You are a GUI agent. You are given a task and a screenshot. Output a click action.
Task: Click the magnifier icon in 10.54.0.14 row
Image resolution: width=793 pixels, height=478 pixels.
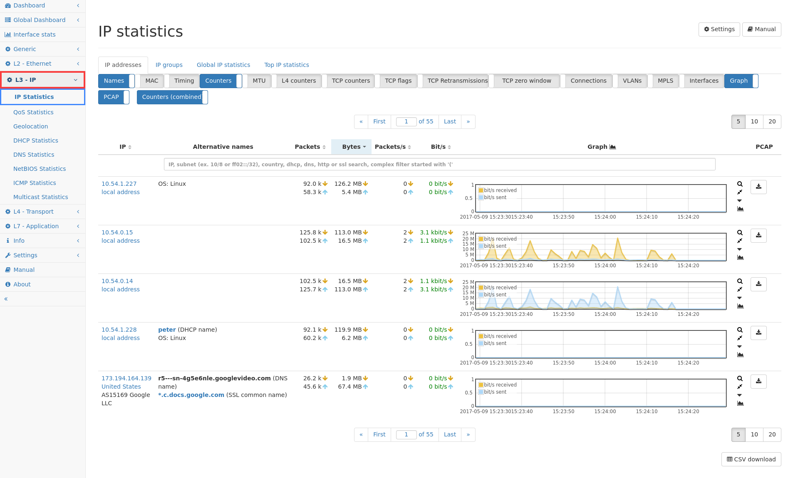(740, 281)
